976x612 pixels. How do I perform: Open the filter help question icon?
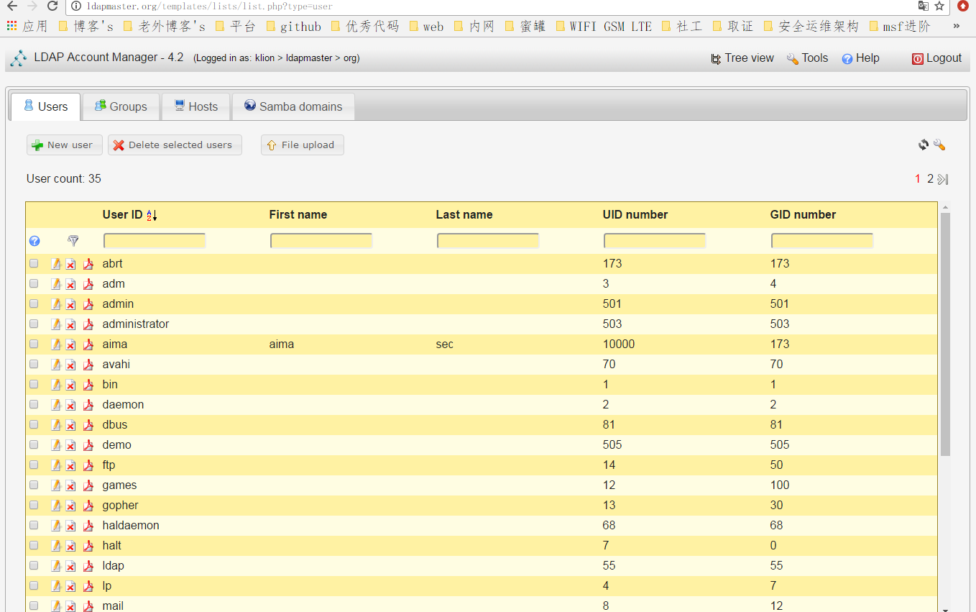pyautogui.click(x=34, y=242)
